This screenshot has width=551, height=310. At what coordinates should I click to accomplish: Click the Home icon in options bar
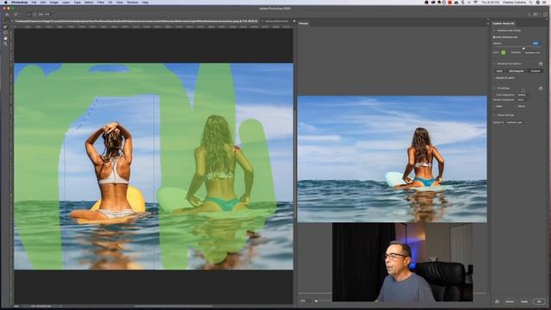point(7,15)
